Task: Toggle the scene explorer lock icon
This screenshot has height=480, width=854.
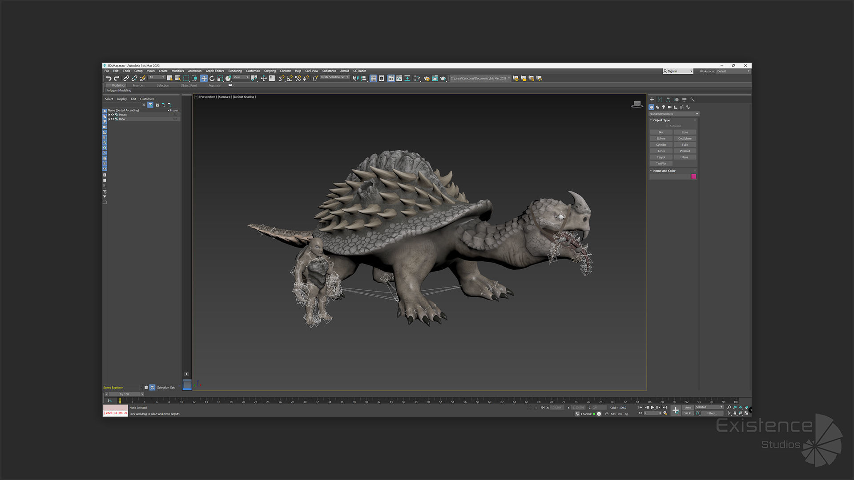Action: 157,105
